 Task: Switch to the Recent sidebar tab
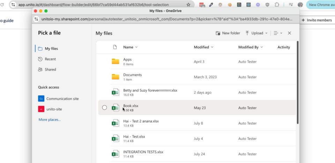(x=50, y=59)
